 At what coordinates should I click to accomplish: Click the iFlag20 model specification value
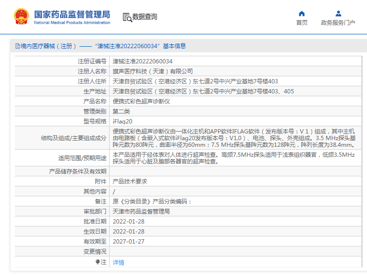[x=122, y=121]
